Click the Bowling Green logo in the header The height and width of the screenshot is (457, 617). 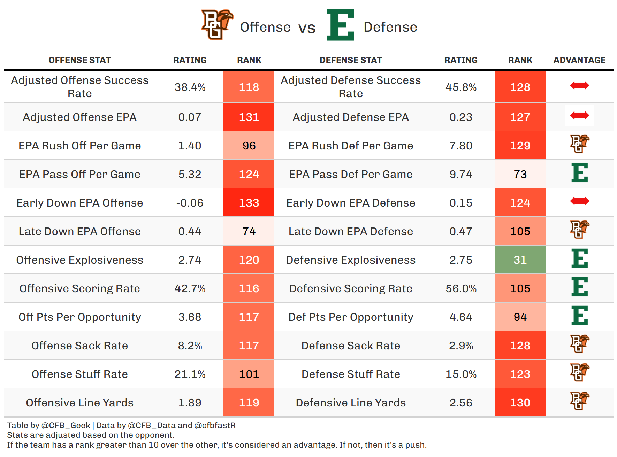pyautogui.click(x=217, y=24)
